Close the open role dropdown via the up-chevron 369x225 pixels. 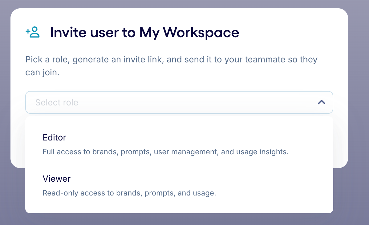(x=322, y=102)
